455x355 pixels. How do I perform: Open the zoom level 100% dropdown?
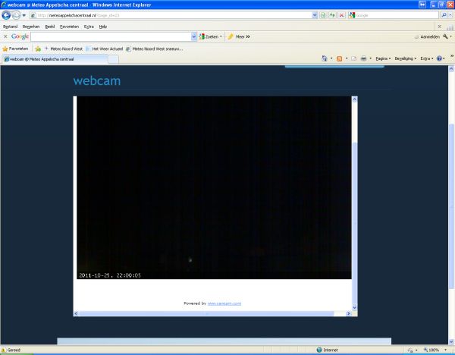coord(434,350)
